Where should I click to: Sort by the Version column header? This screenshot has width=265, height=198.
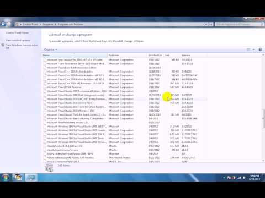pos(193,55)
